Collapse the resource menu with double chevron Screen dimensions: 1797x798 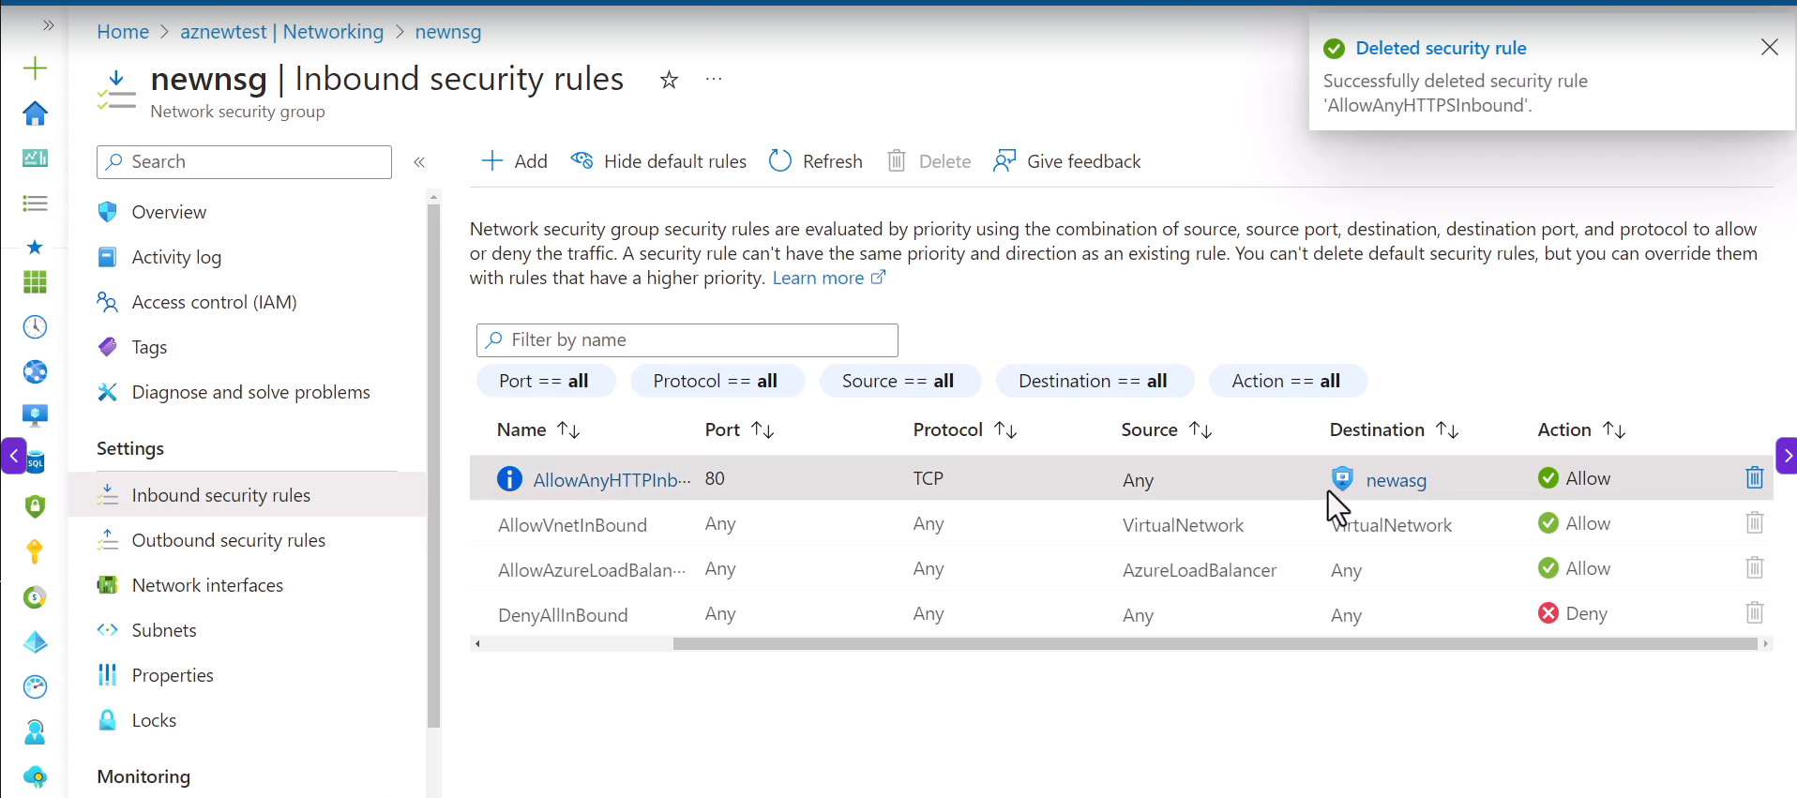pyautogui.click(x=419, y=162)
